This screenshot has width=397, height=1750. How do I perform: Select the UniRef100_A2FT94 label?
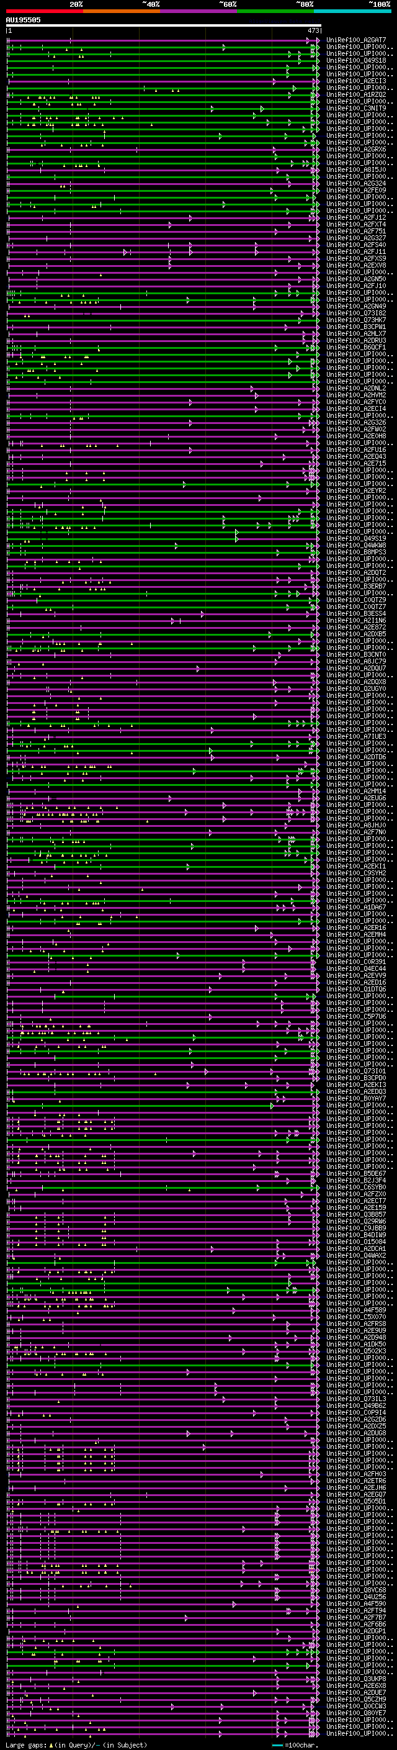coord(356,1610)
